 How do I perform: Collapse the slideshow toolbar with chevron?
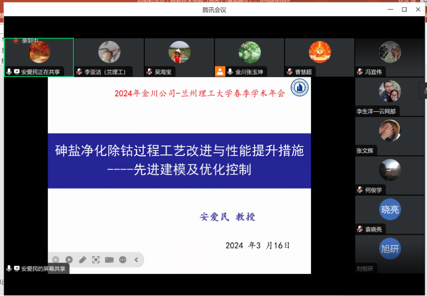click(x=136, y=259)
